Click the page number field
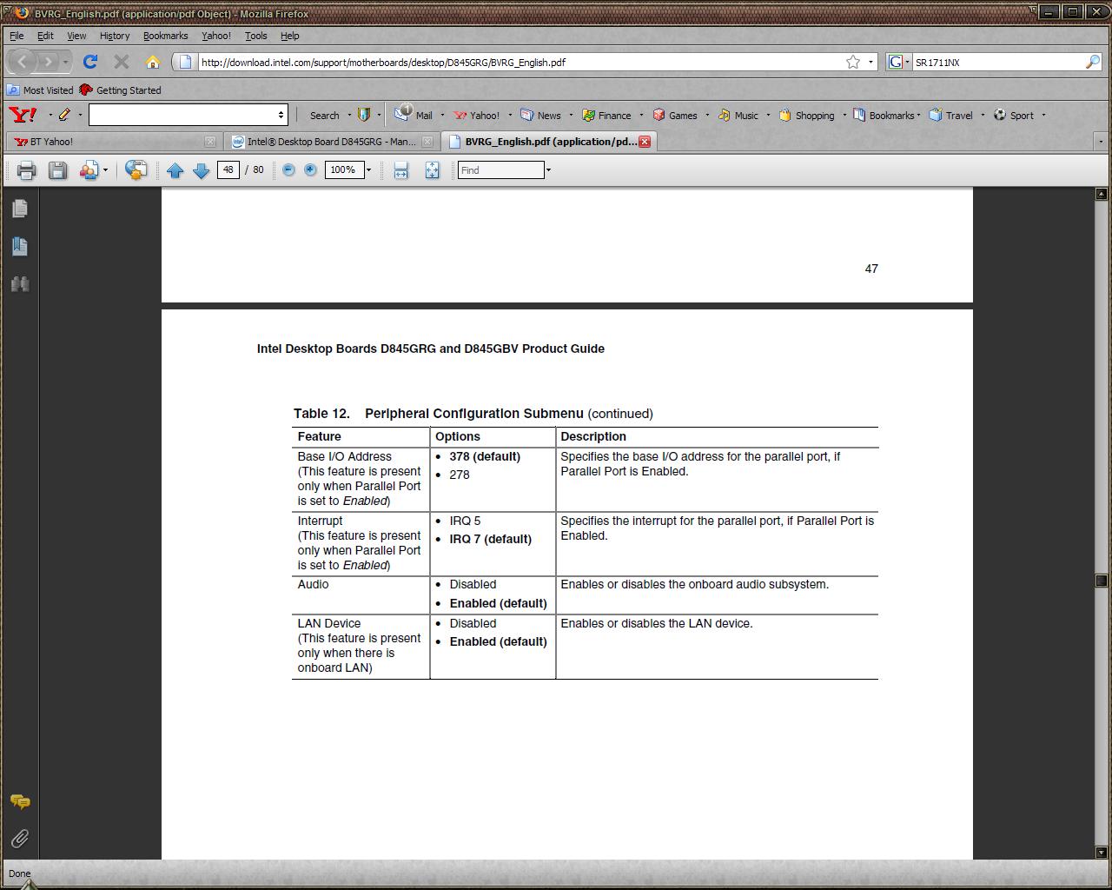 pyautogui.click(x=228, y=169)
